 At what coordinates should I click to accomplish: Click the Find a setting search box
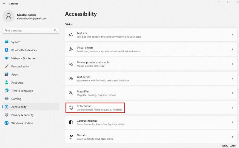click(x=31, y=30)
